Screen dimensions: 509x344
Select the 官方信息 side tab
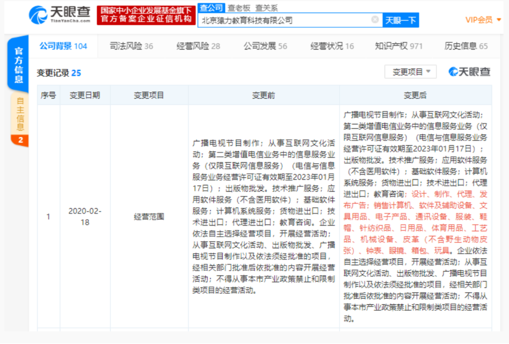pos(18,65)
